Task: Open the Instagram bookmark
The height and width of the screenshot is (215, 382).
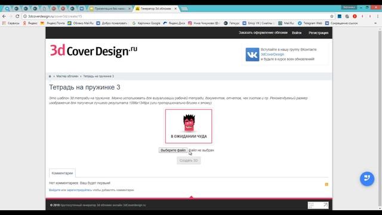Action: [204, 23]
